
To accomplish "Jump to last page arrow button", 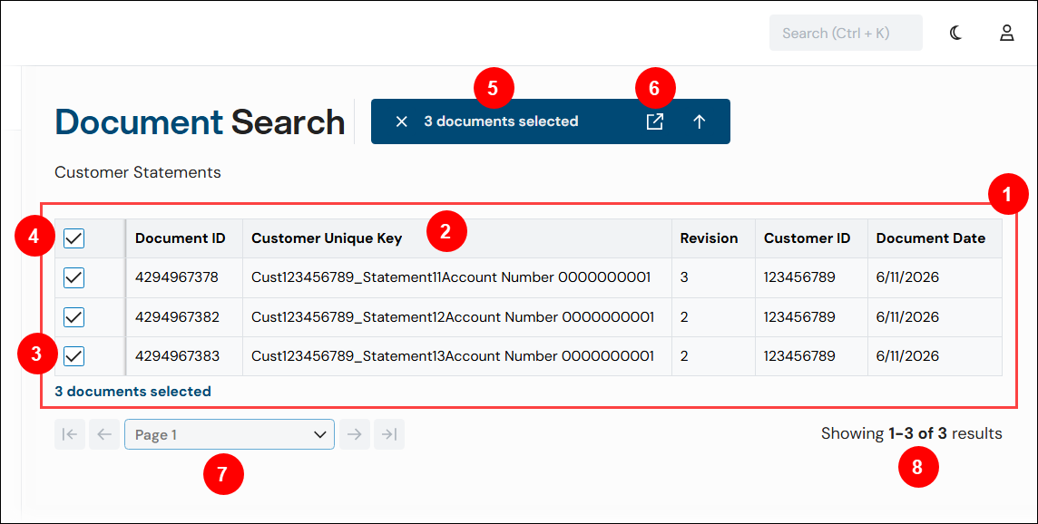I will pos(389,434).
